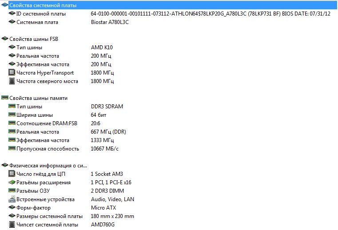Select the 1 Socket AM3 value
Image resolution: width=338 pixels, height=230 pixels.
click(x=107, y=174)
